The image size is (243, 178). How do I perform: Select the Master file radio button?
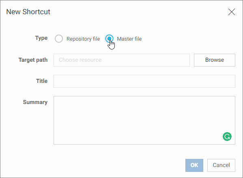(109, 39)
